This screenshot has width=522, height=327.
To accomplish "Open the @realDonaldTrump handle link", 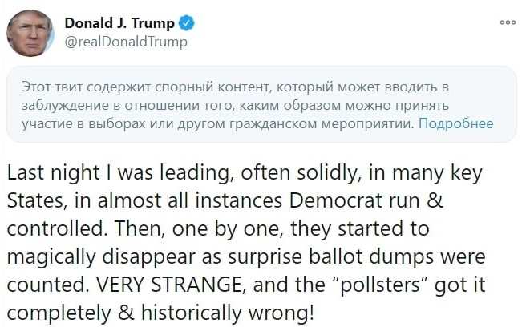I will tap(125, 42).
